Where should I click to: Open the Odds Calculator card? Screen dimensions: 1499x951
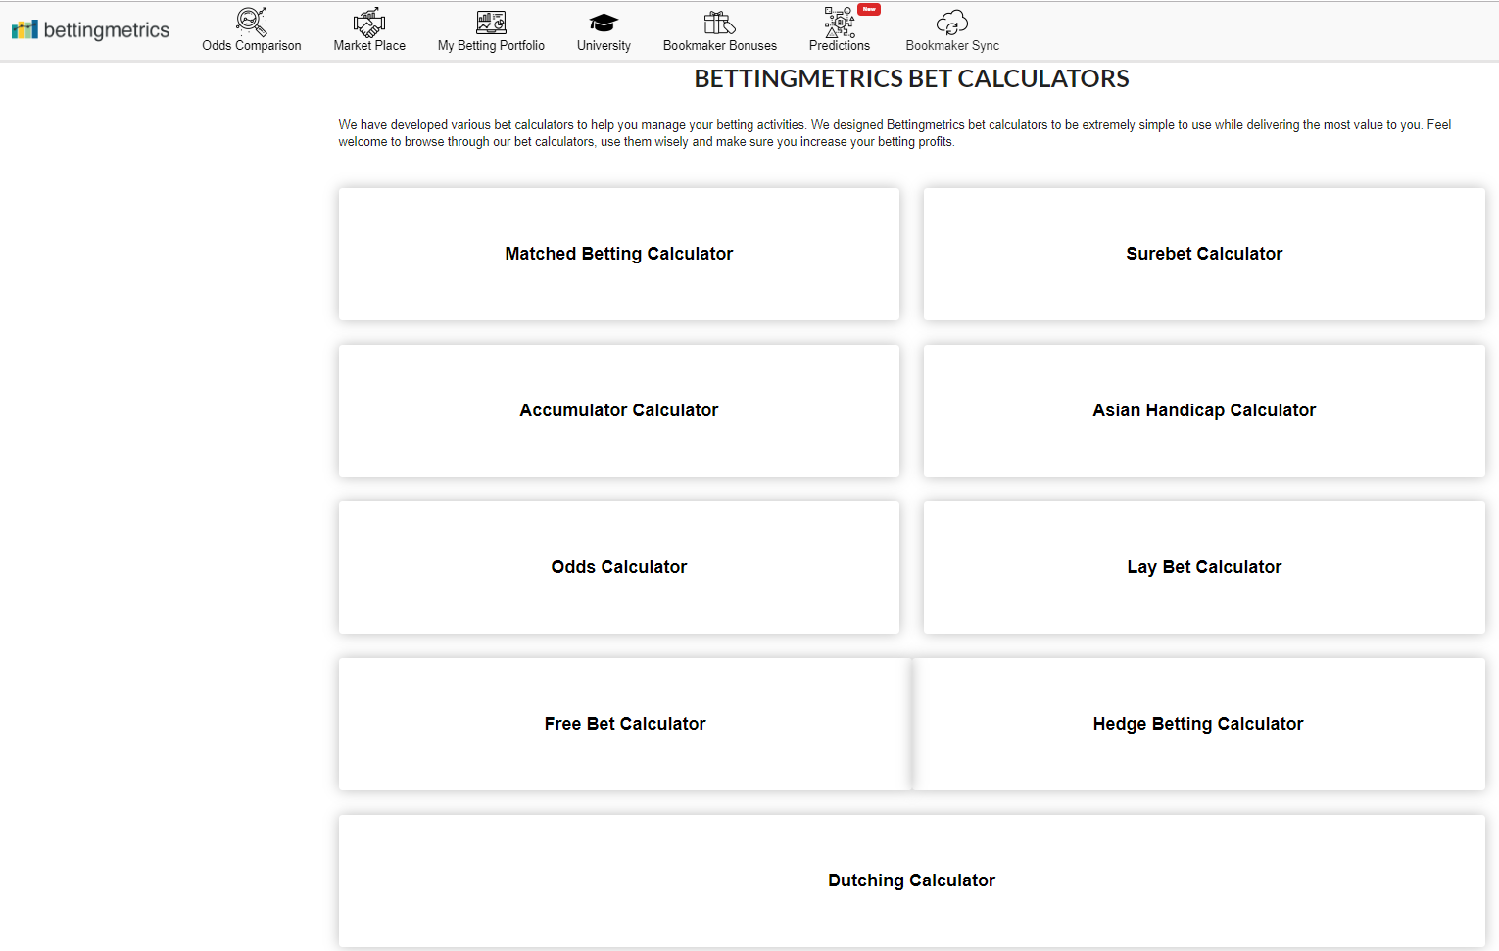click(619, 567)
